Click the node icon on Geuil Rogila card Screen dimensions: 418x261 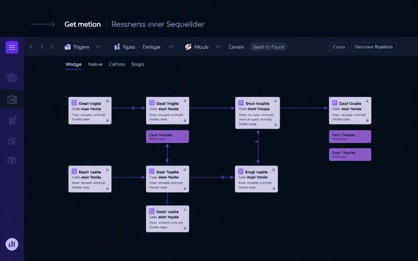74,103
